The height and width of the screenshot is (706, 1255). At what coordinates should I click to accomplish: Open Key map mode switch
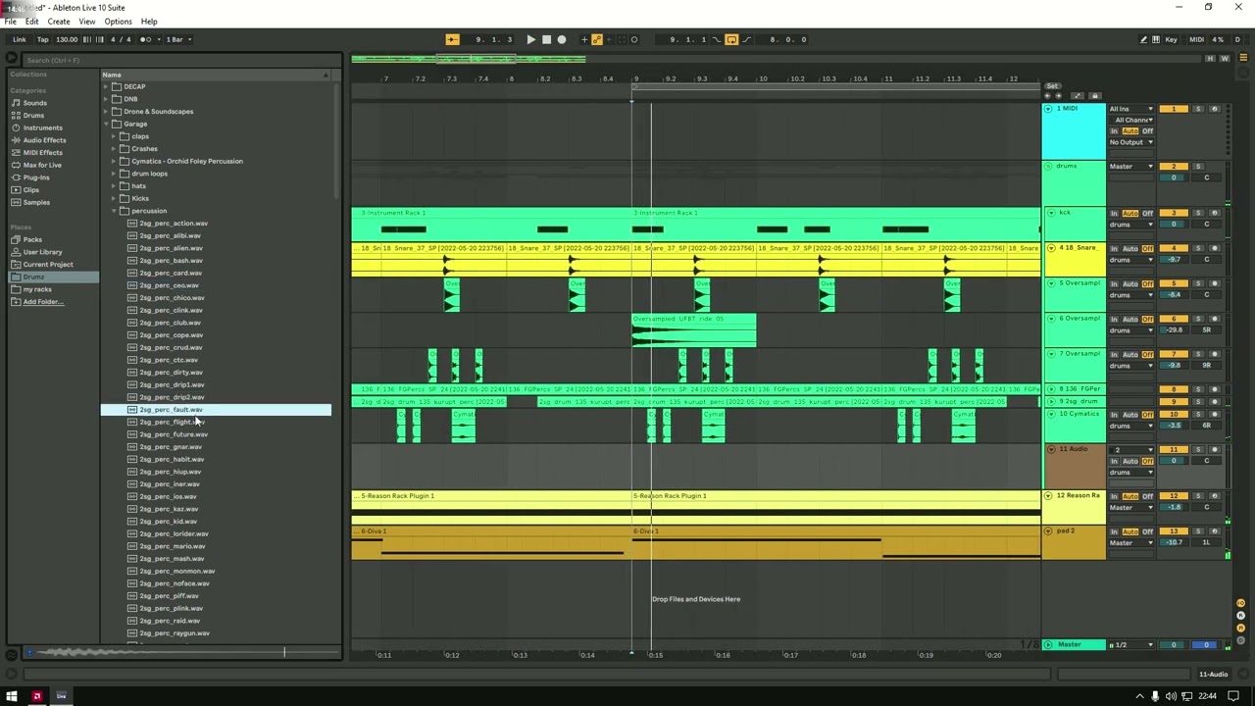[1171, 39]
